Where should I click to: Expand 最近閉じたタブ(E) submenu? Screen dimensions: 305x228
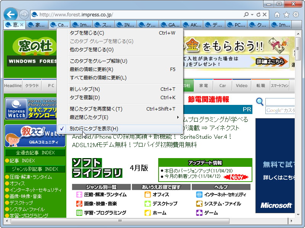(x=120, y=117)
